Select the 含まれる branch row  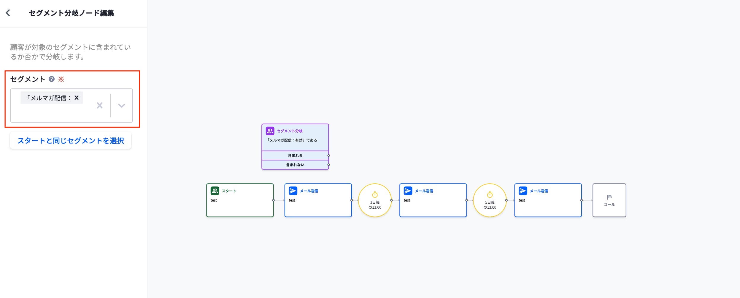(295, 156)
